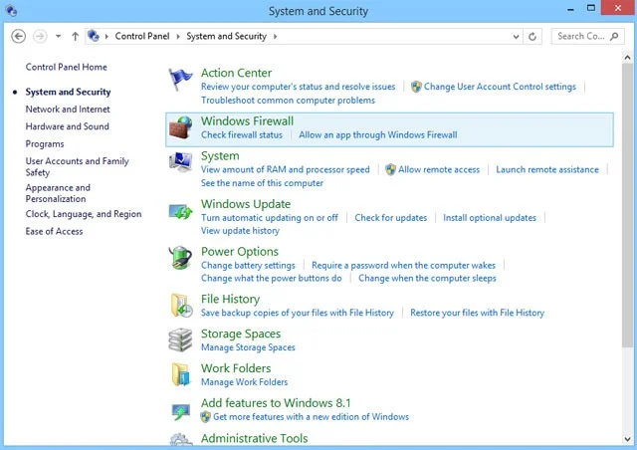Click the Administrative Tools gear icon
Screen dimensions: 637x450
[x=181, y=439]
